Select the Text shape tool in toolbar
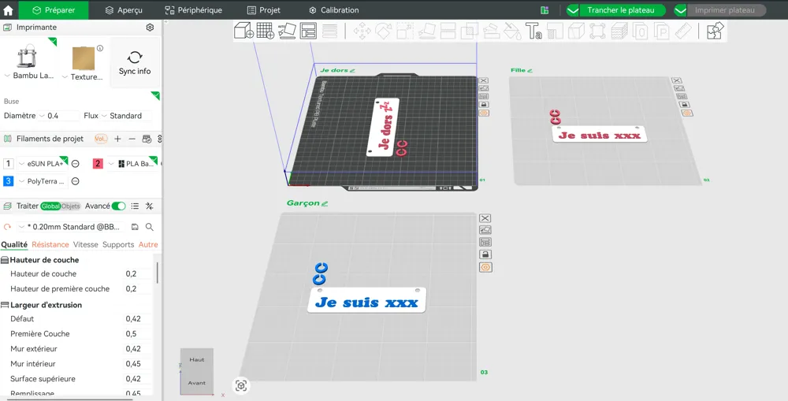 pos(533,31)
